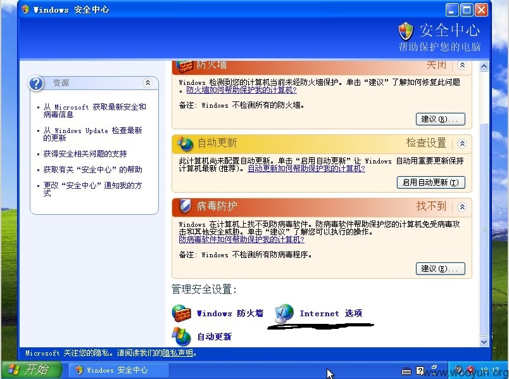Open Windows 防火墙 settings text link
Viewport: 509px width, 379px height.
click(230, 313)
